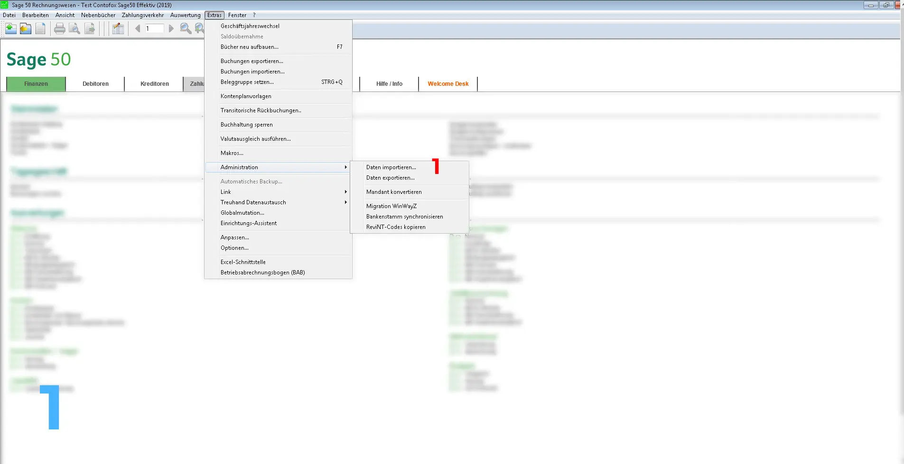904x464 pixels.
Task: Click the page number input field
Action: pos(154,29)
